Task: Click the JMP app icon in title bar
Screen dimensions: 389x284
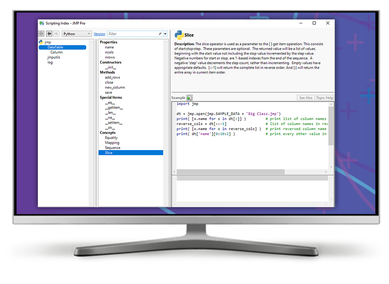Action: point(41,23)
